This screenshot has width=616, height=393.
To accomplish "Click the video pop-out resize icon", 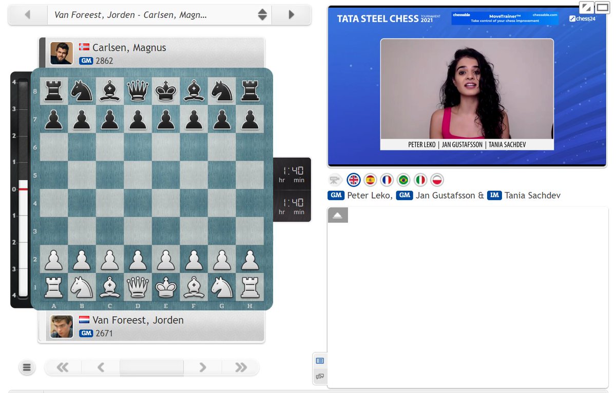I will click(x=586, y=8).
